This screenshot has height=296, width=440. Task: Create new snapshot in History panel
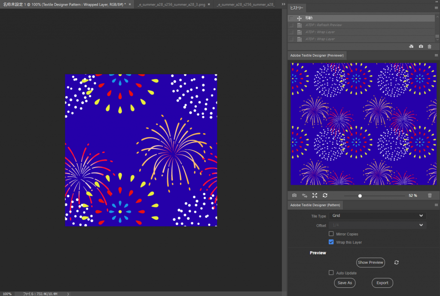click(x=421, y=46)
